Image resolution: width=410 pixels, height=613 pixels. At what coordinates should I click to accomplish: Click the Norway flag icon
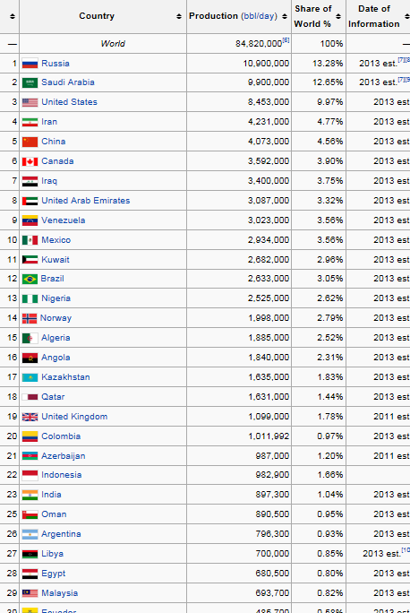click(30, 318)
